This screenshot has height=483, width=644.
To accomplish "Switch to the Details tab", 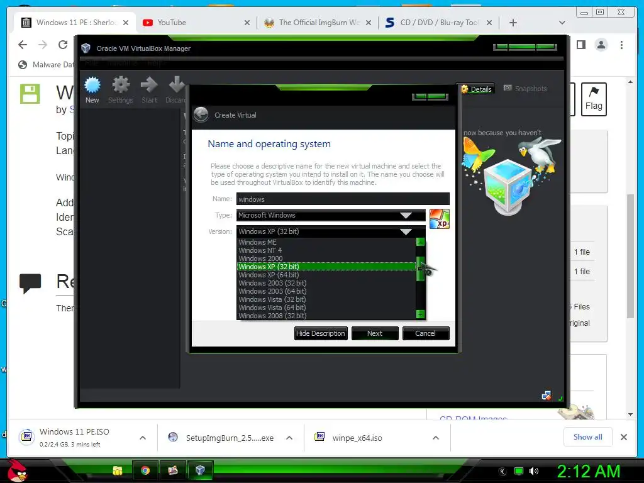I will [x=477, y=89].
